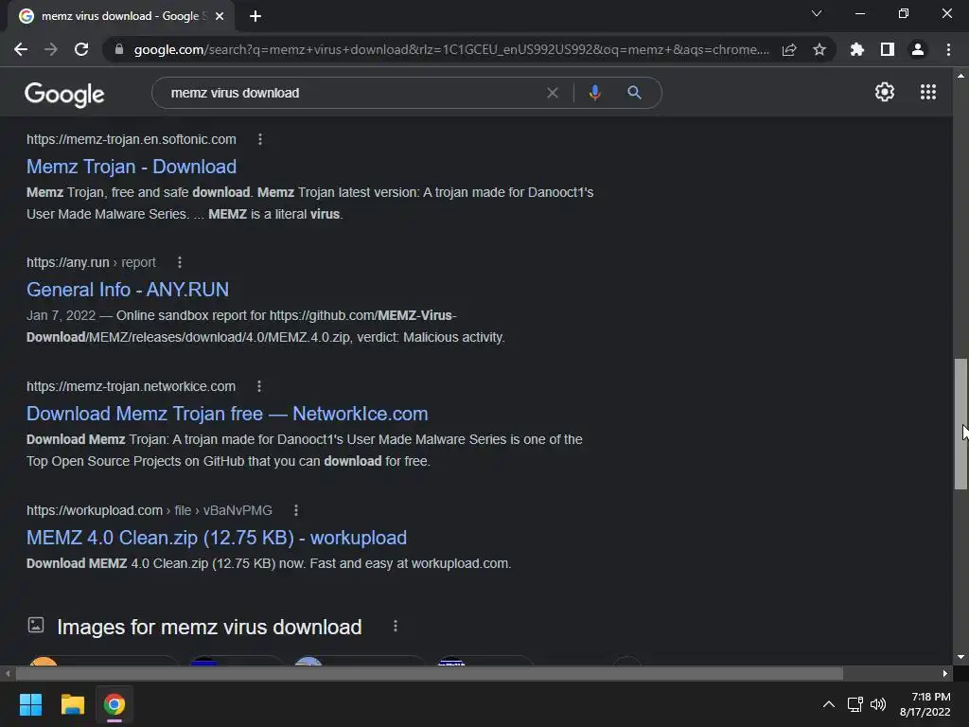Open a new tab
Screen dimensions: 969x727
255,16
